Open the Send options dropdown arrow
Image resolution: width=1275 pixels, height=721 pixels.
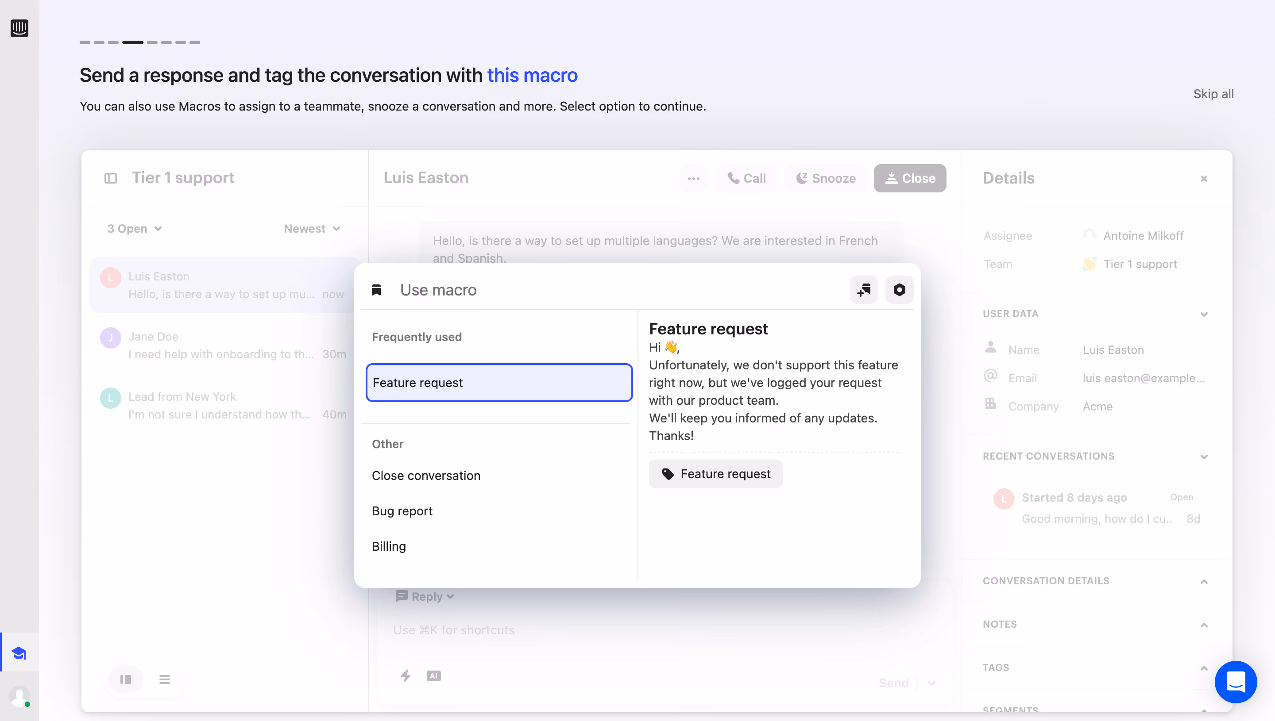pyautogui.click(x=931, y=683)
